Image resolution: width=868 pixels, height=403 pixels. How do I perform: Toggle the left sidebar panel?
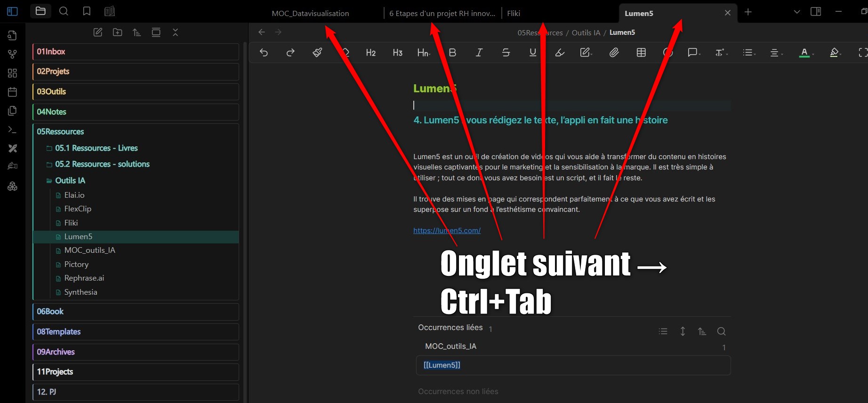(x=13, y=11)
